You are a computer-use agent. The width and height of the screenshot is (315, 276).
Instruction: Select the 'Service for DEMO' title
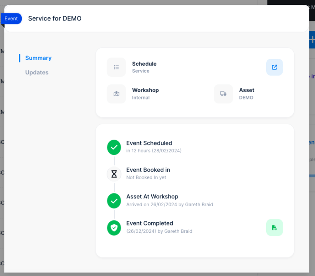coord(55,18)
